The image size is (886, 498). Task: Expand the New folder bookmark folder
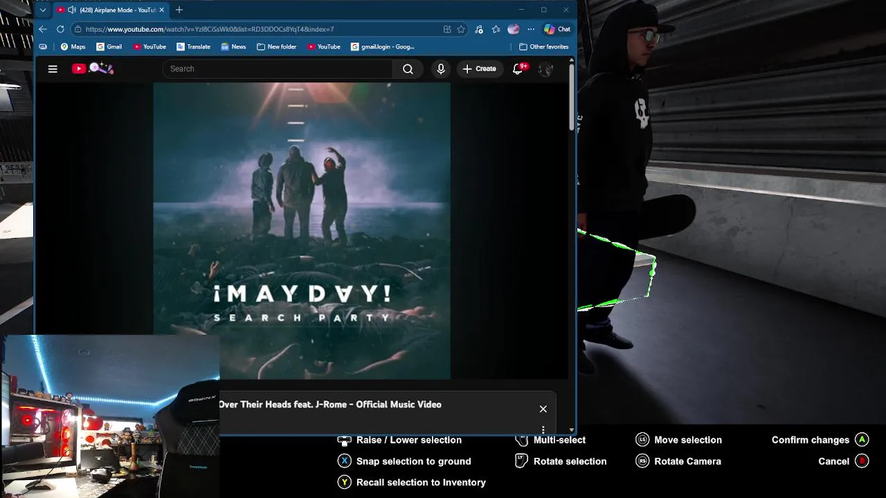pos(276,46)
